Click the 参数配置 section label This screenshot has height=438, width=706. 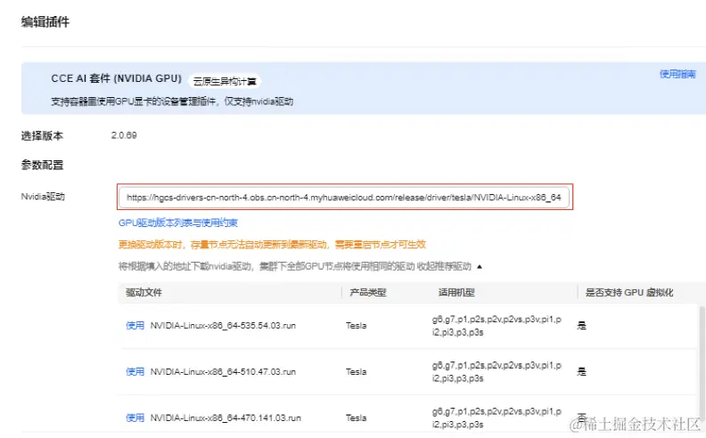point(42,165)
